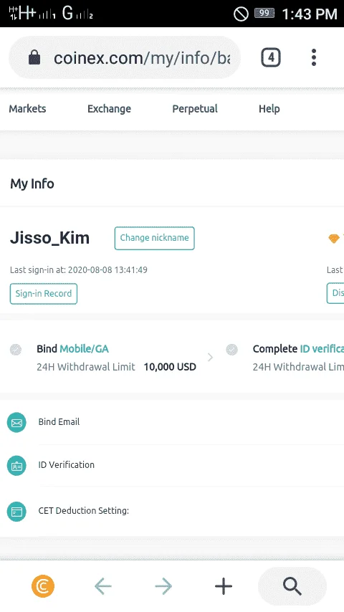Tap the CET Deduction Setting icon
This screenshot has width=344, height=612.
16,512
